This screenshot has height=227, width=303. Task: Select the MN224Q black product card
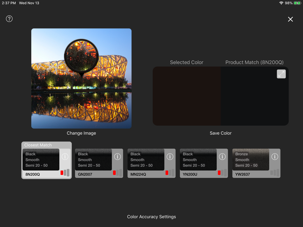pos(151,163)
